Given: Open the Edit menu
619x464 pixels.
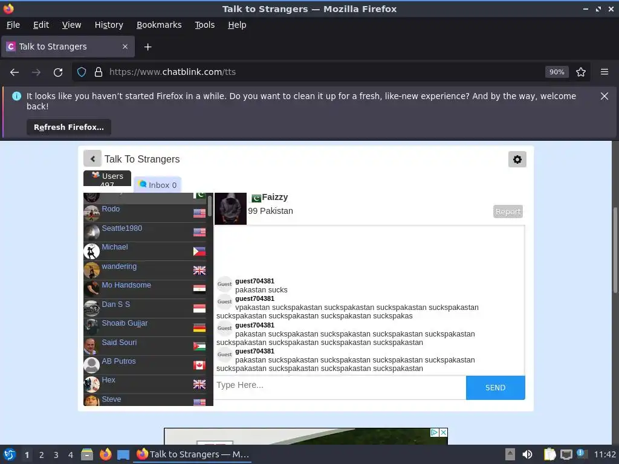Looking at the screenshot, I should (41, 25).
